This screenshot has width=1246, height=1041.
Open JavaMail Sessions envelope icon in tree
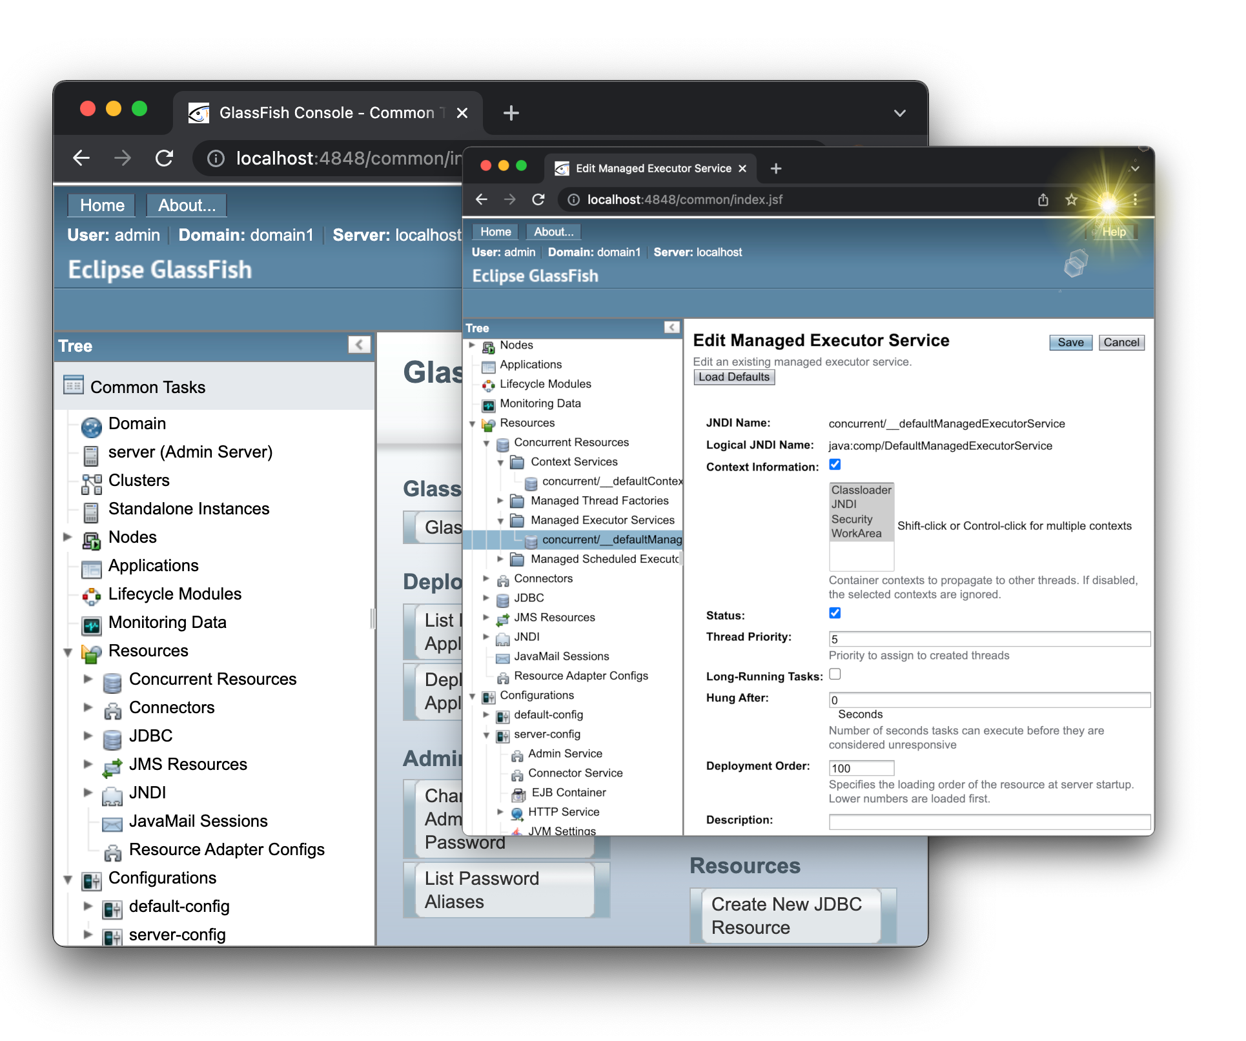pyautogui.click(x=502, y=656)
